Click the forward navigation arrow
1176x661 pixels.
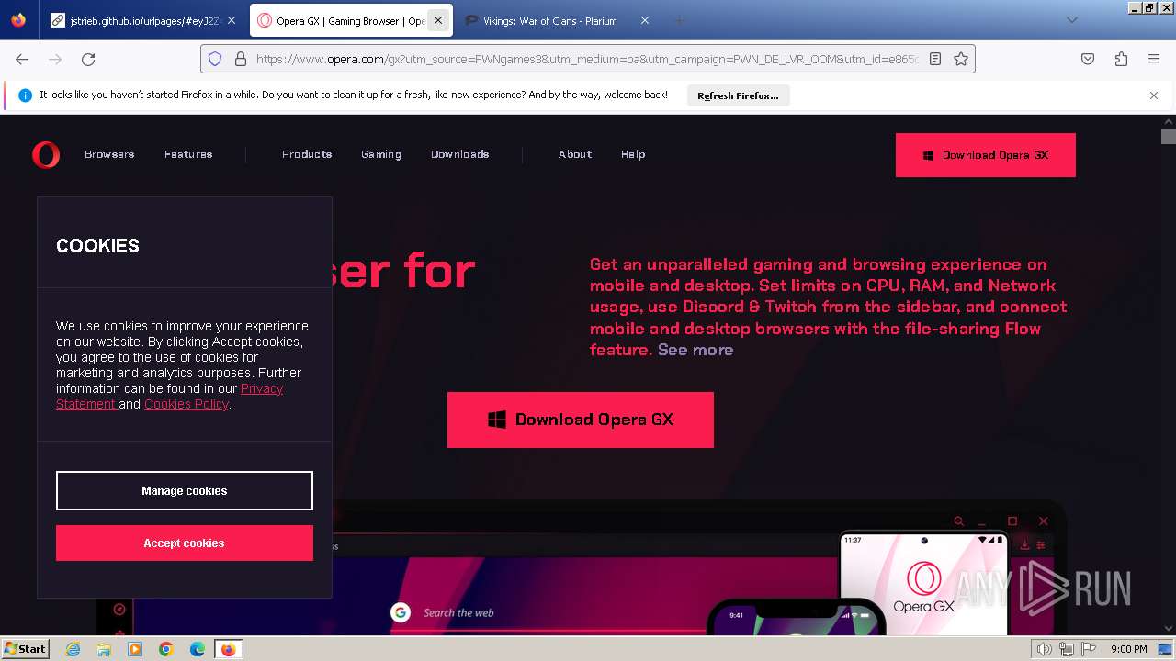[55, 59]
